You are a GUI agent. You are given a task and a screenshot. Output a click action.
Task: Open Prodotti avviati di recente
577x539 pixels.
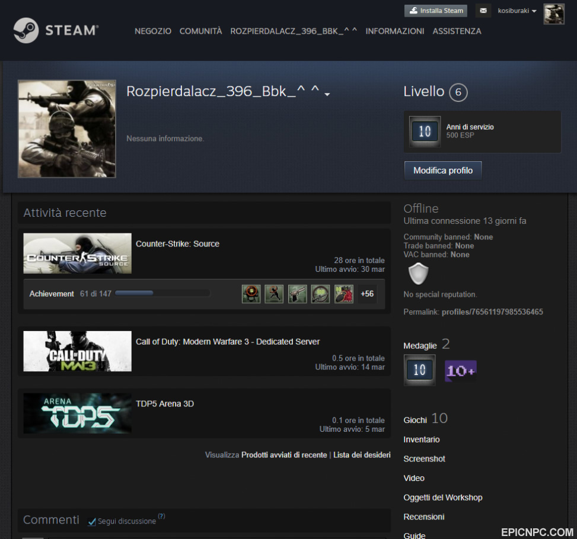point(284,455)
